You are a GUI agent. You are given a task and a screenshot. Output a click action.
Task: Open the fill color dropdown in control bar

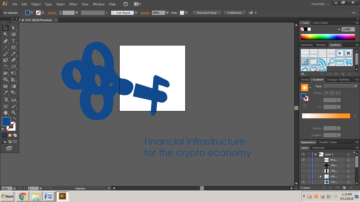[32, 13]
